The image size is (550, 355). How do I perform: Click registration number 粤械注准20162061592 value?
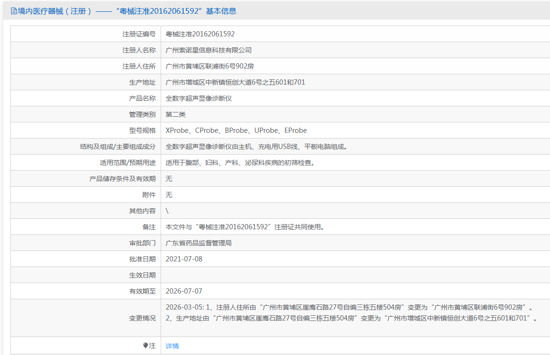[x=200, y=34]
